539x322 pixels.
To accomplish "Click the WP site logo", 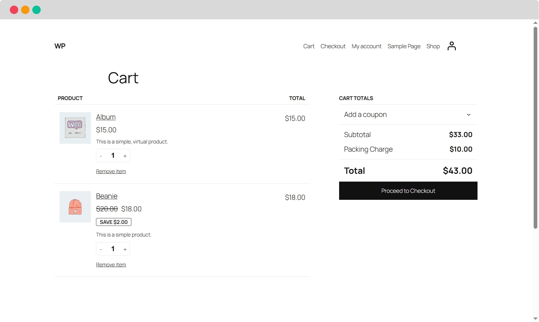I will 60,46.
